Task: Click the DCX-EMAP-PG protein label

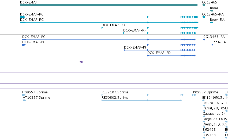Action: pyautogui.click(x=34, y=42)
